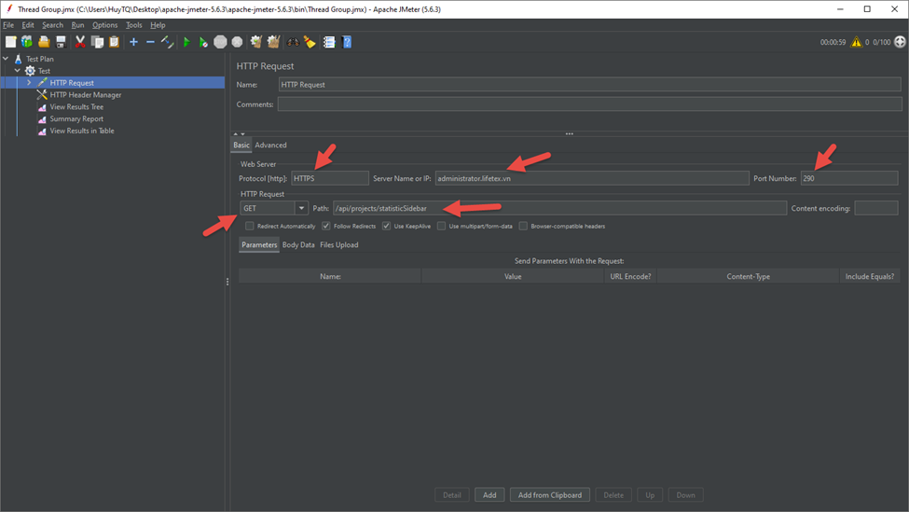Uncheck the Follow Redirects checkbox
The height and width of the screenshot is (512, 909).
point(326,226)
